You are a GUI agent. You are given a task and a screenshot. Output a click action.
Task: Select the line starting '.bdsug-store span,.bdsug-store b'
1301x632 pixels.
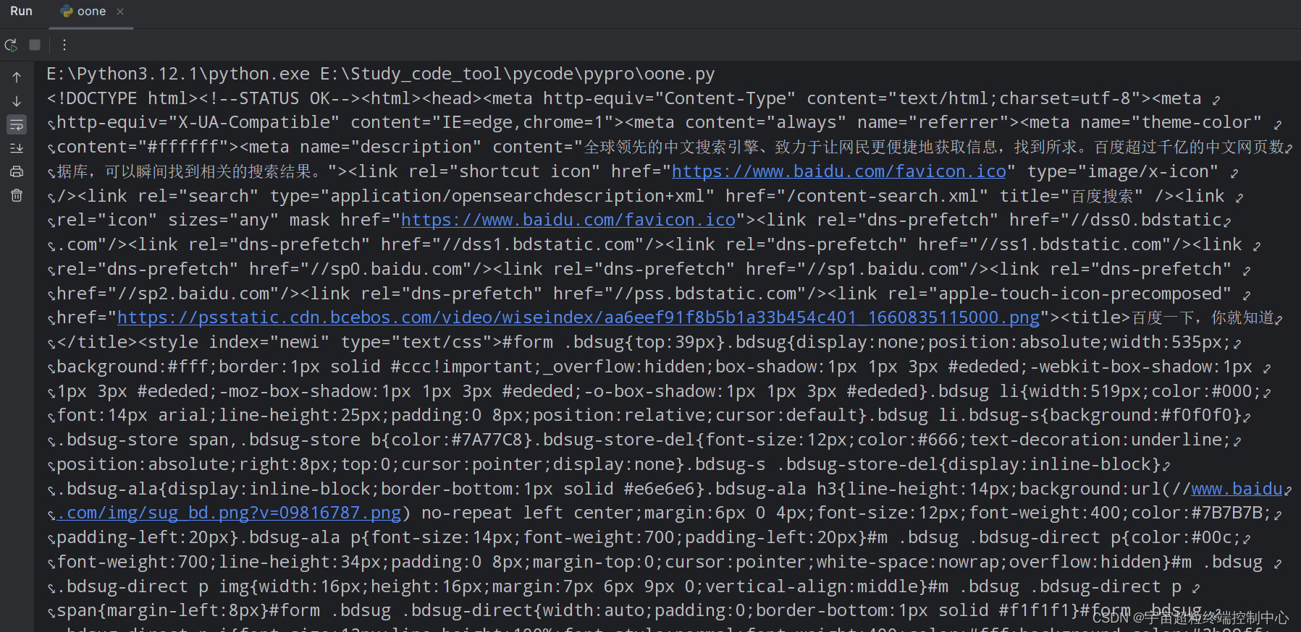point(643,440)
